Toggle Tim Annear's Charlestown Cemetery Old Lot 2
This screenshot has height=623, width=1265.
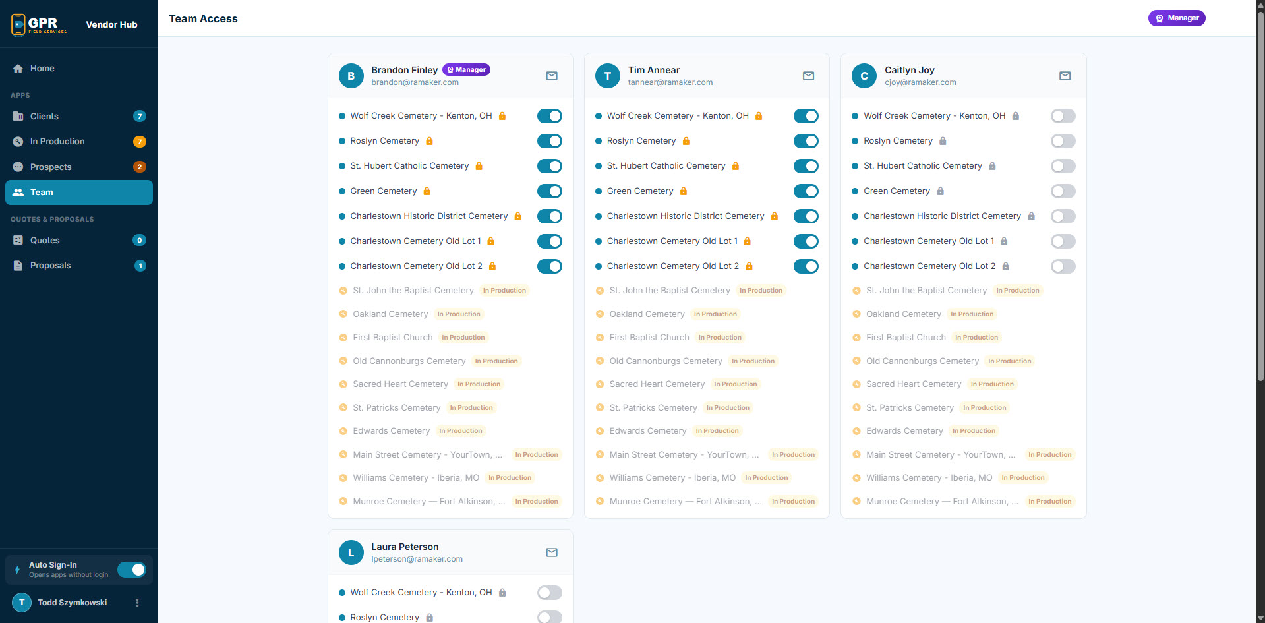point(806,266)
